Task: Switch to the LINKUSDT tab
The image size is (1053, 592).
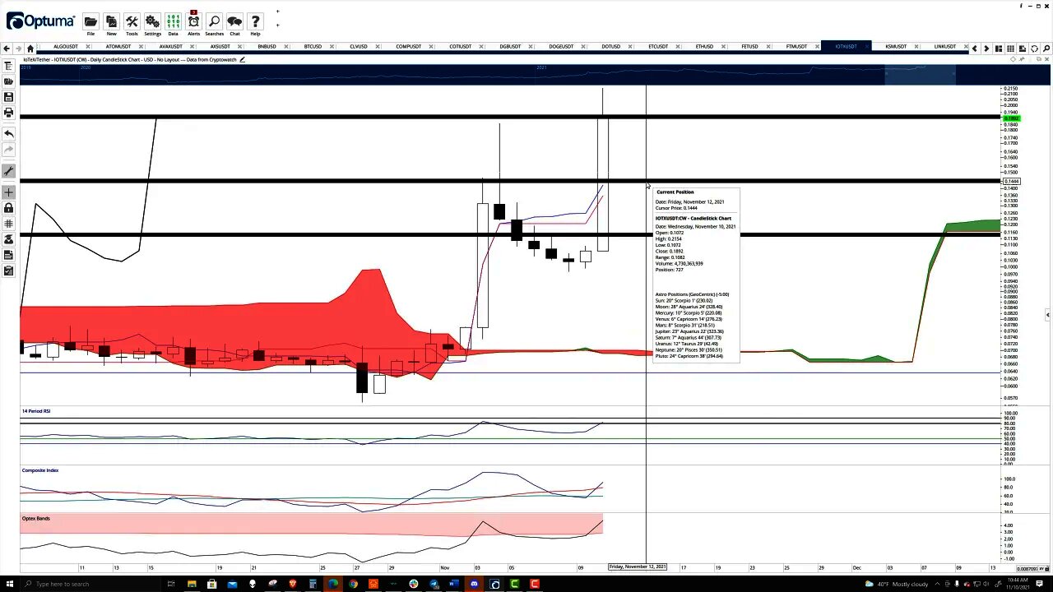Action: coord(944,47)
